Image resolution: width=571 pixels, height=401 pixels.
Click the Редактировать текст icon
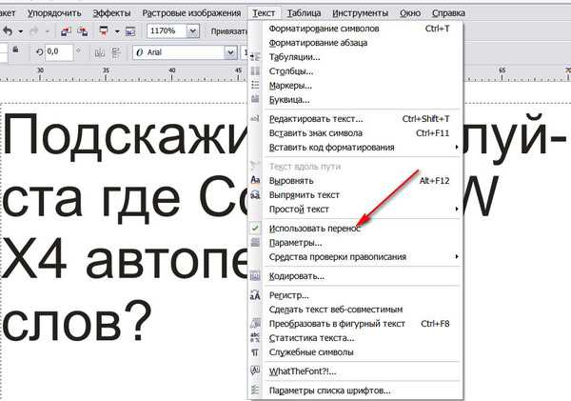pyautogui.click(x=255, y=118)
